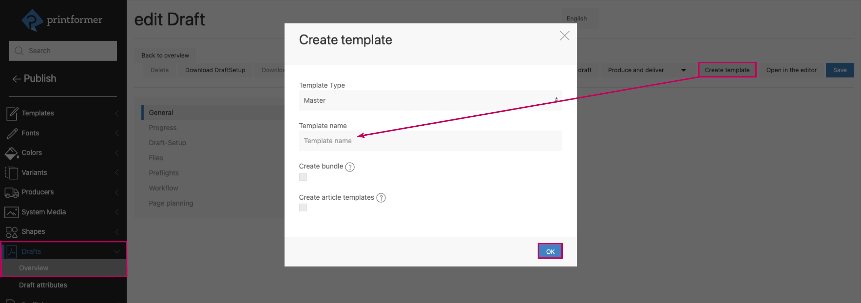Select the Shapes icon in sidebar
Screen dimensions: 861x303
pos(11,231)
